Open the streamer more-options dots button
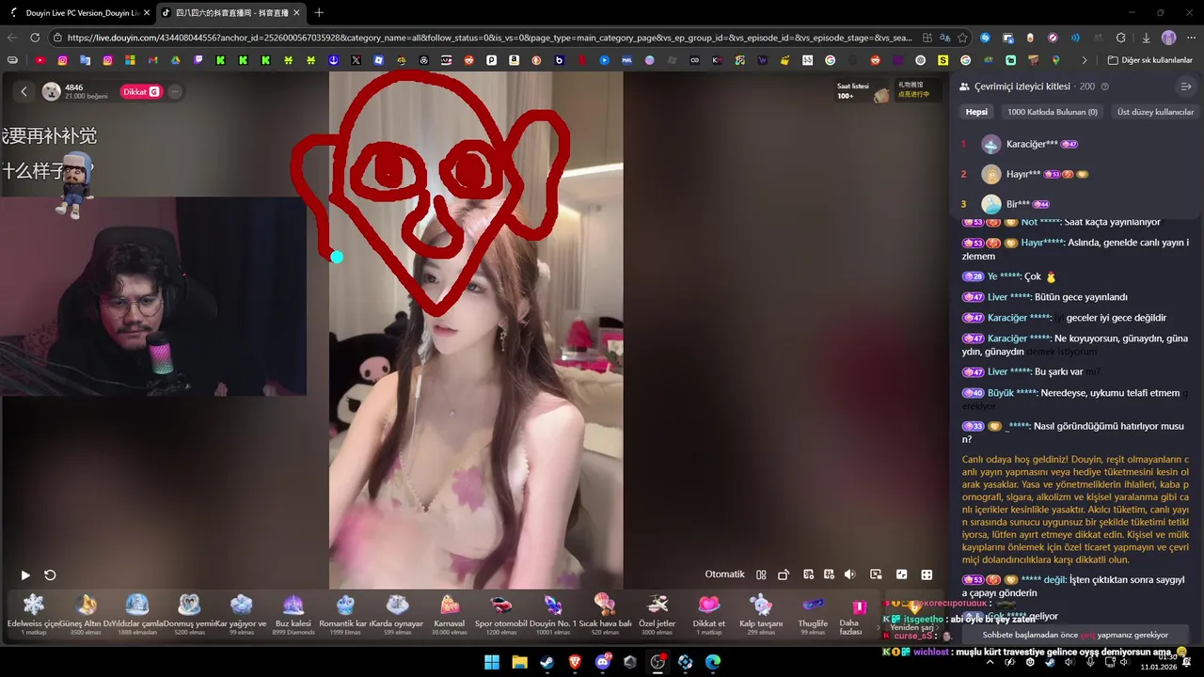1204x677 pixels. click(x=175, y=92)
